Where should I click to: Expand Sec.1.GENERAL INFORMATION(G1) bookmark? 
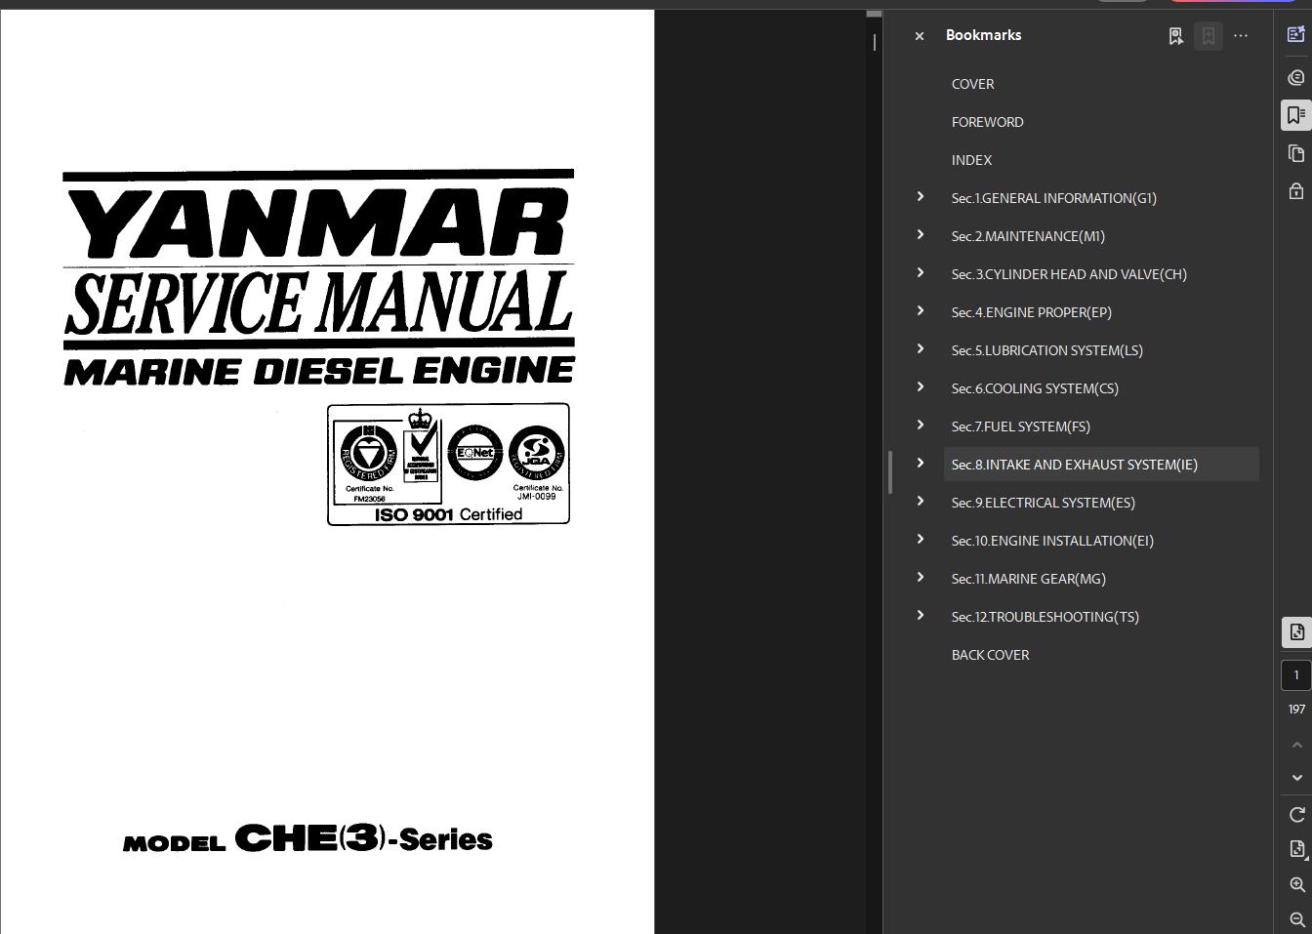(921, 197)
